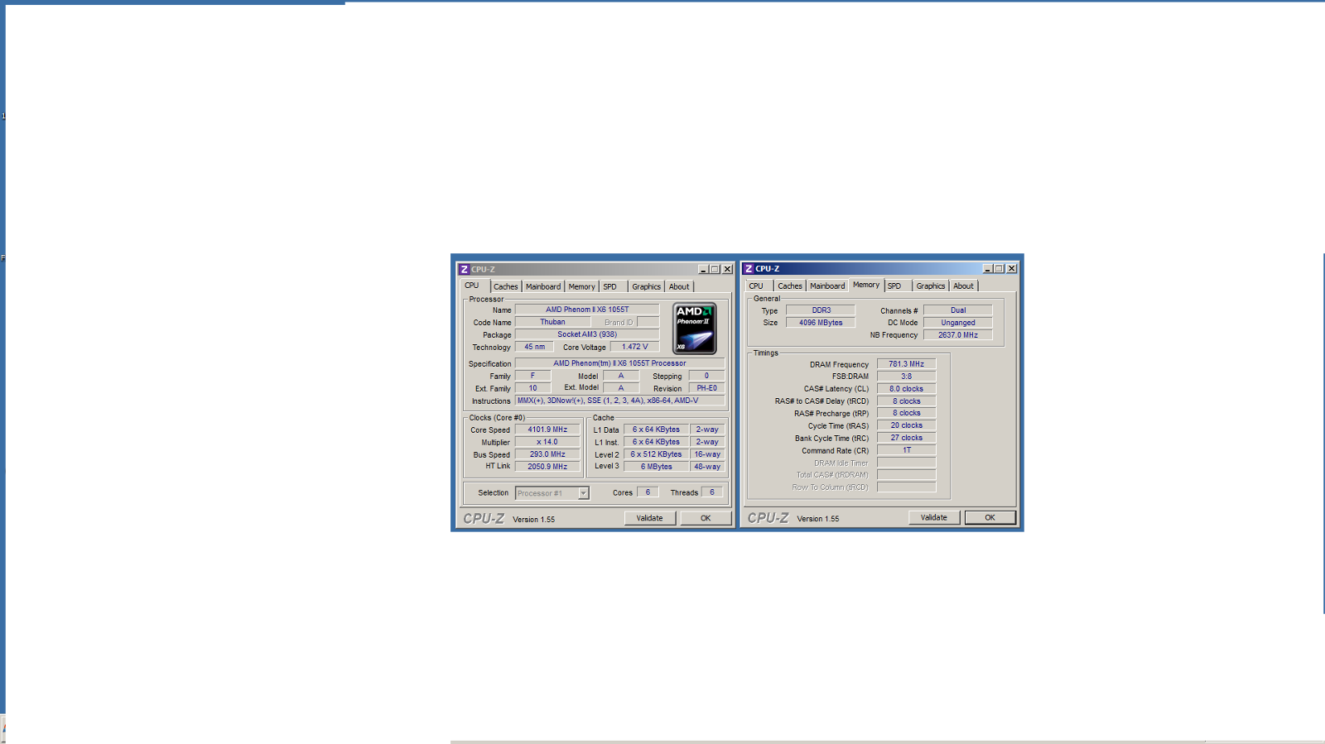This screenshot has width=1325, height=744.
Task: Switch to Memory tab in left CPU-Z window
Action: pos(581,286)
